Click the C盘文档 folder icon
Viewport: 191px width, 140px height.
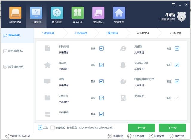(x=47, y=98)
